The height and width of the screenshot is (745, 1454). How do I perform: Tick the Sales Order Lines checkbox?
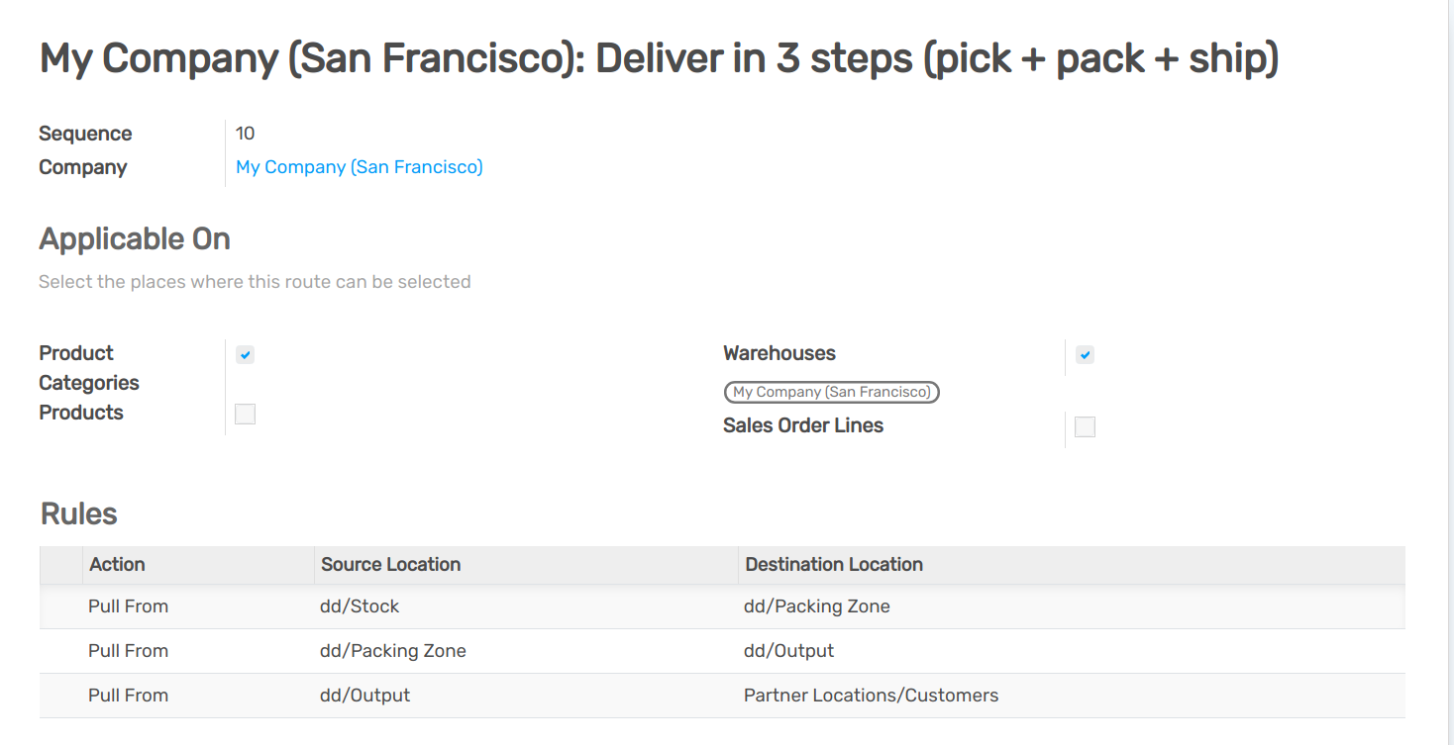pos(1085,426)
